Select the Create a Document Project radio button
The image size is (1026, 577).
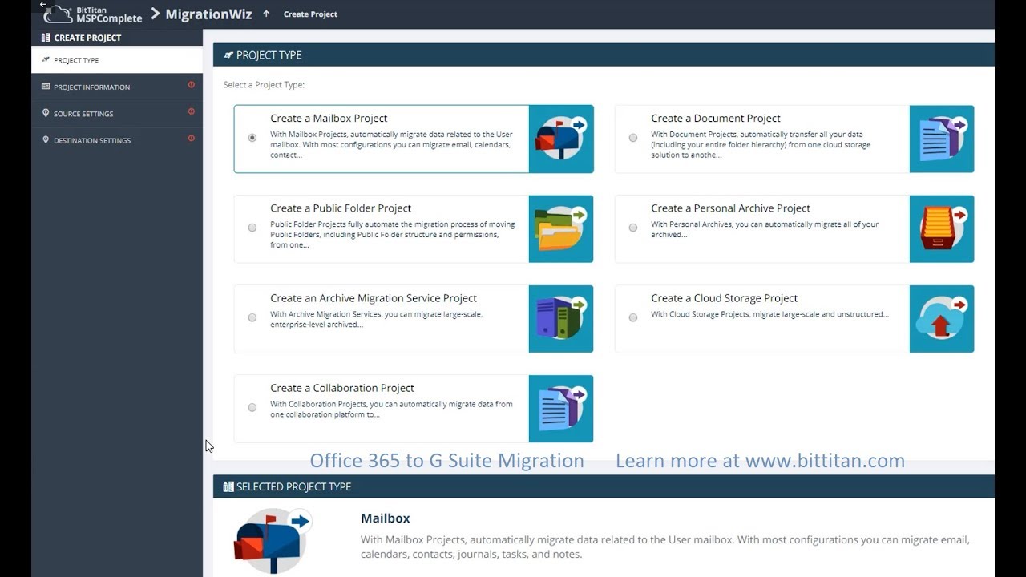633,138
